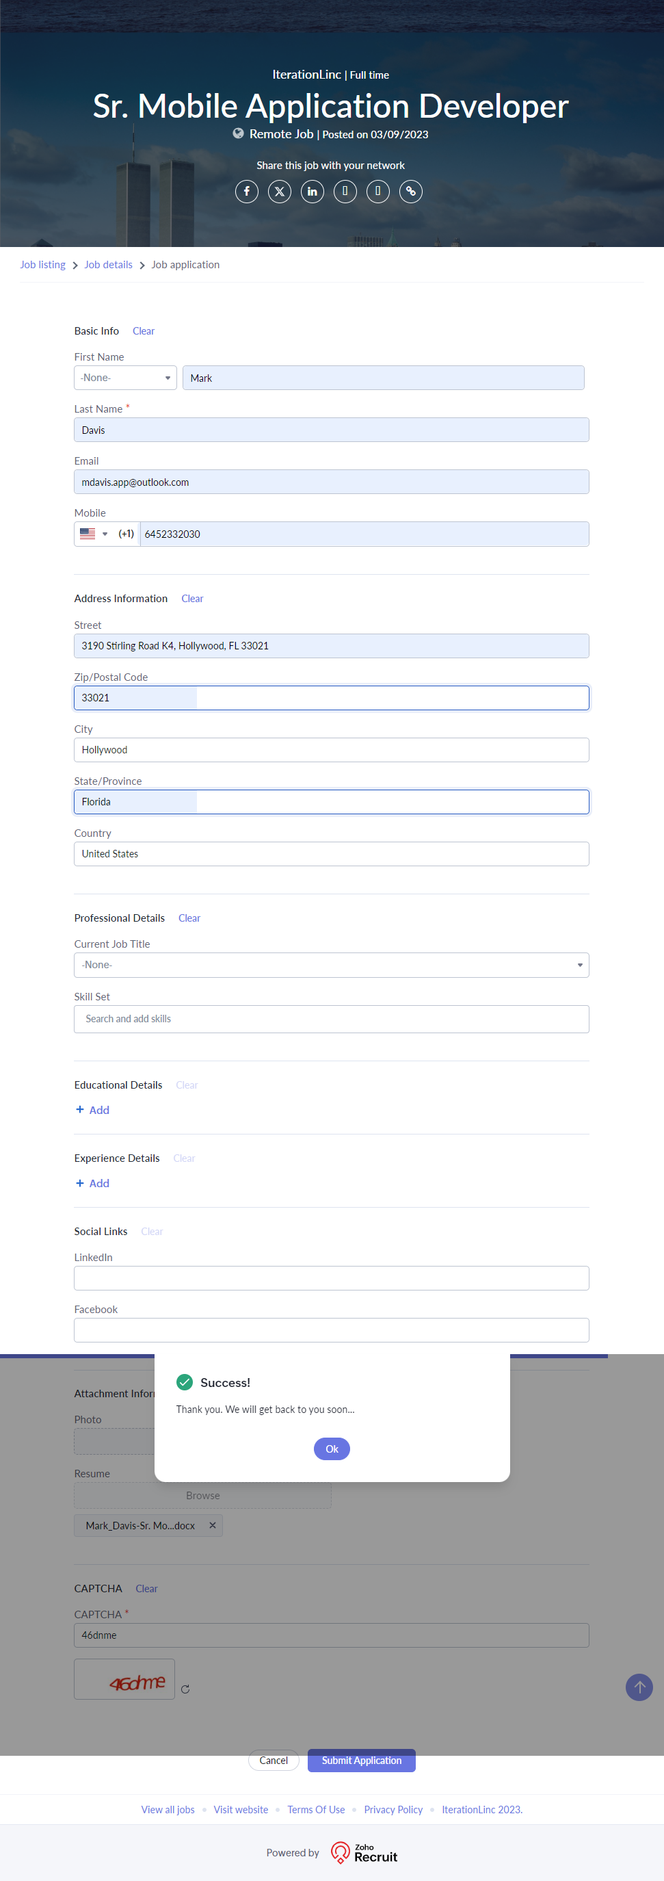Share job on LinkedIn

pyautogui.click(x=313, y=192)
